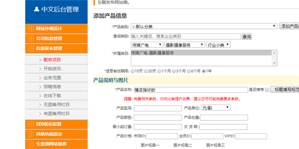The image size is (299, 149).
Task: Click chevron arrow before 服务项目
Action: (40, 60)
